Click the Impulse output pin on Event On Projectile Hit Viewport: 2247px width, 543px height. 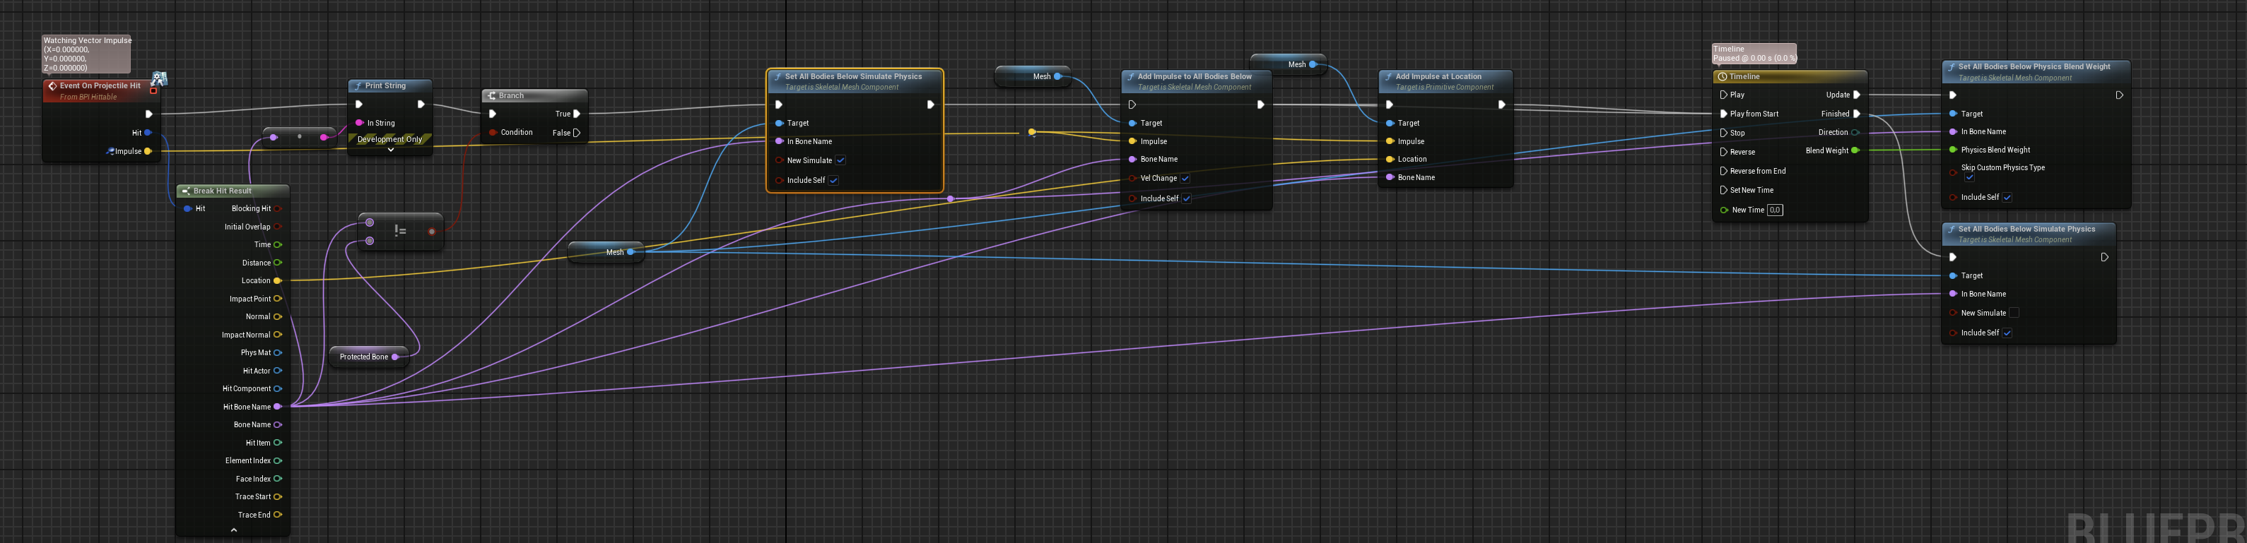coord(148,151)
